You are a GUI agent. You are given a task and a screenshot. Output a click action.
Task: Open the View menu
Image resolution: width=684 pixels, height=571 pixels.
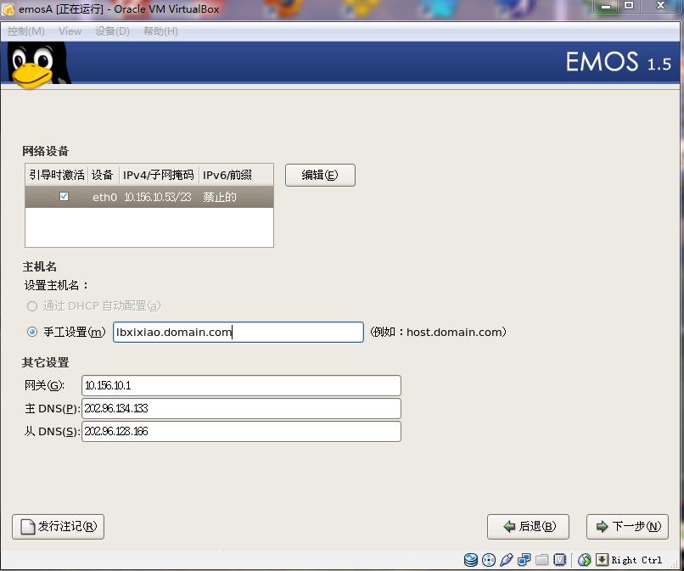[70, 31]
